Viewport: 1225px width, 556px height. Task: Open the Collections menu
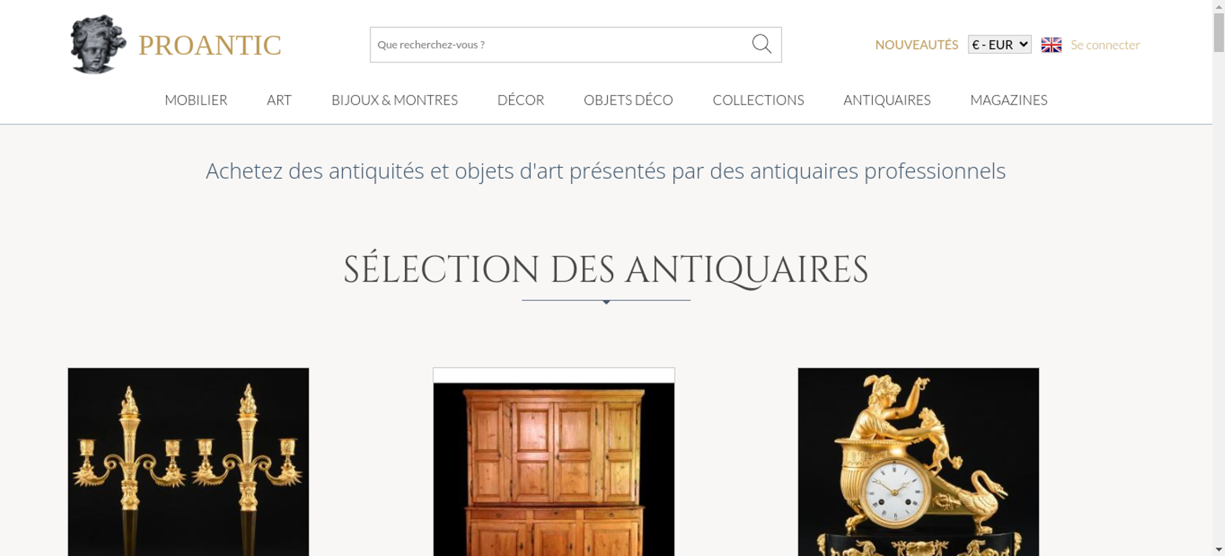pos(758,100)
